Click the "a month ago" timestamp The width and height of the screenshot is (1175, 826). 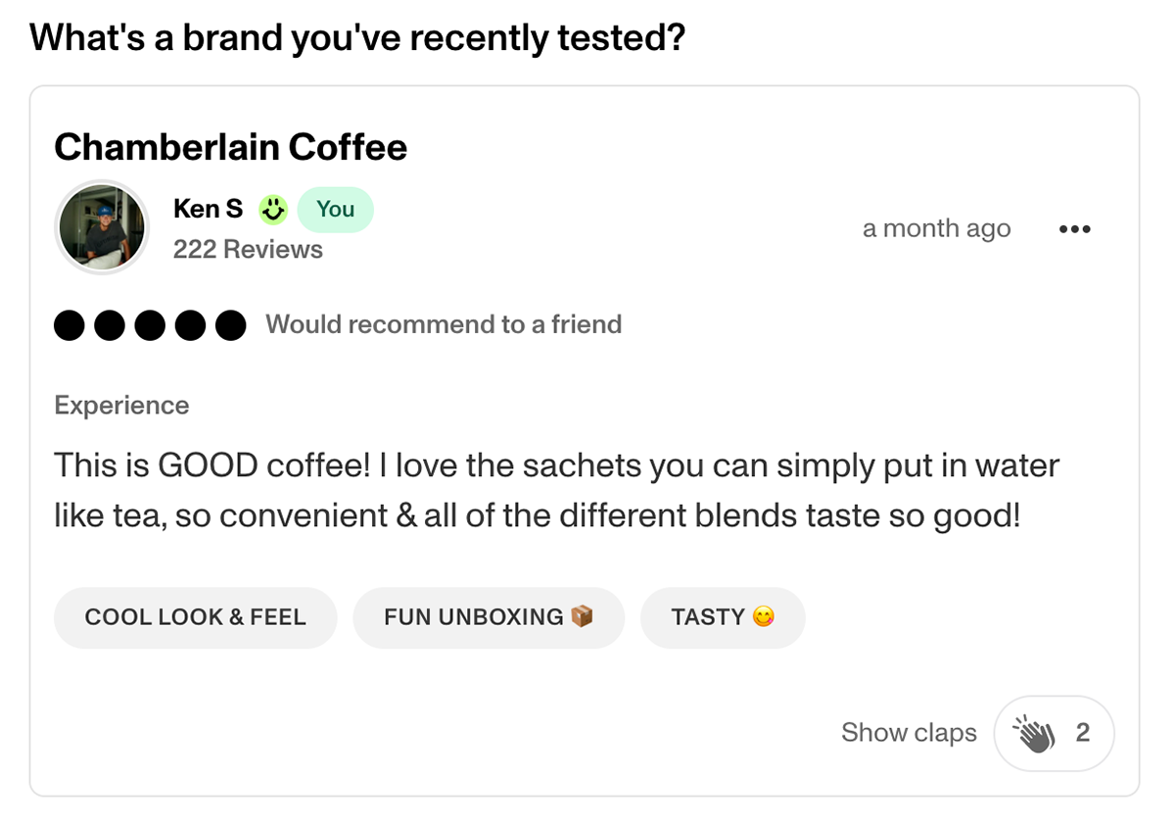[936, 229]
